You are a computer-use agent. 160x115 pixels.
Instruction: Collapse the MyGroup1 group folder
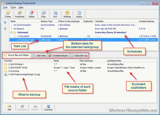(x=11, y=32)
